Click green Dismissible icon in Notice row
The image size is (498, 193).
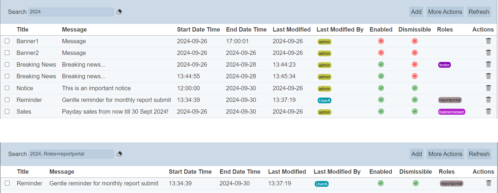[x=415, y=88]
